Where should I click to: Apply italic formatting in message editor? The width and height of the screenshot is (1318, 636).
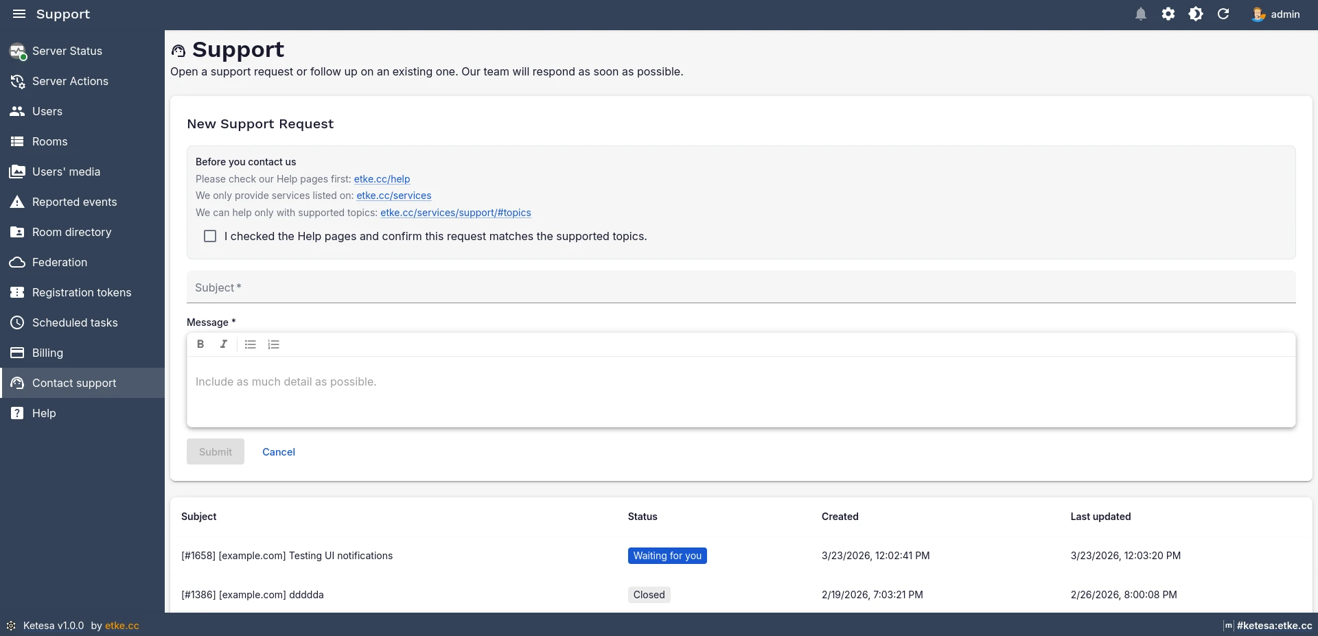(x=223, y=344)
